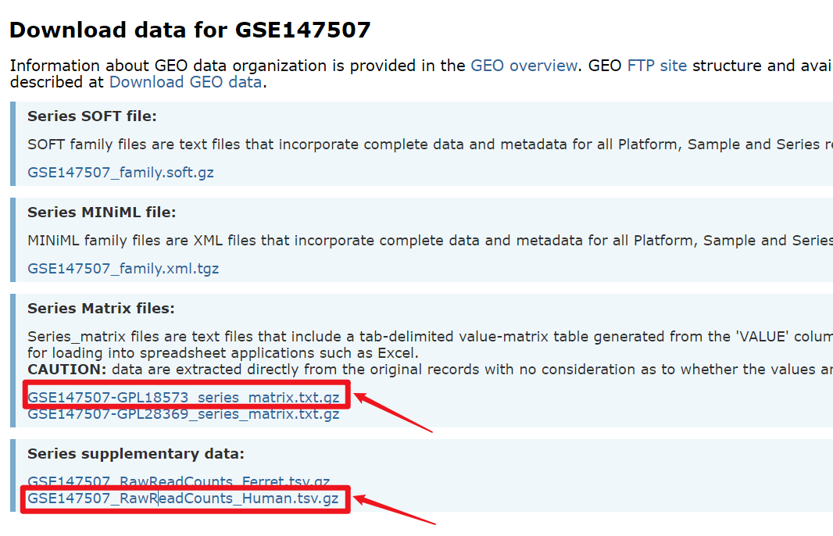Screen dimensions: 833x536
Task: Download GSE147507_family.soft.gz file
Action: pyautogui.click(x=120, y=172)
